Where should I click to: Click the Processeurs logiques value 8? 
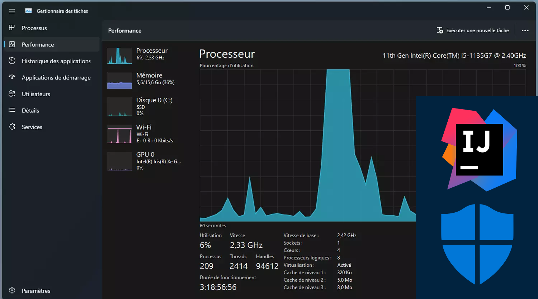[339, 257]
